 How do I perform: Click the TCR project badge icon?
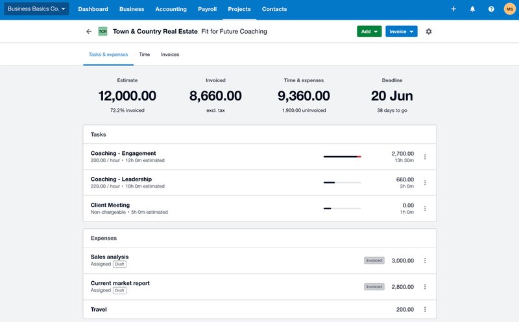103,31
